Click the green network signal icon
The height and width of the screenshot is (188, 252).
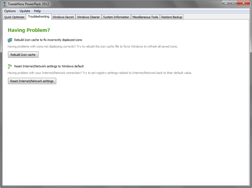[10, 66]
